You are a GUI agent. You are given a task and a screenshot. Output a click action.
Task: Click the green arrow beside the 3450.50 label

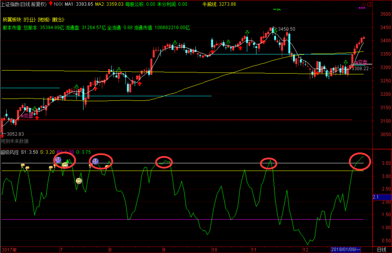click(x=275, y=31)
